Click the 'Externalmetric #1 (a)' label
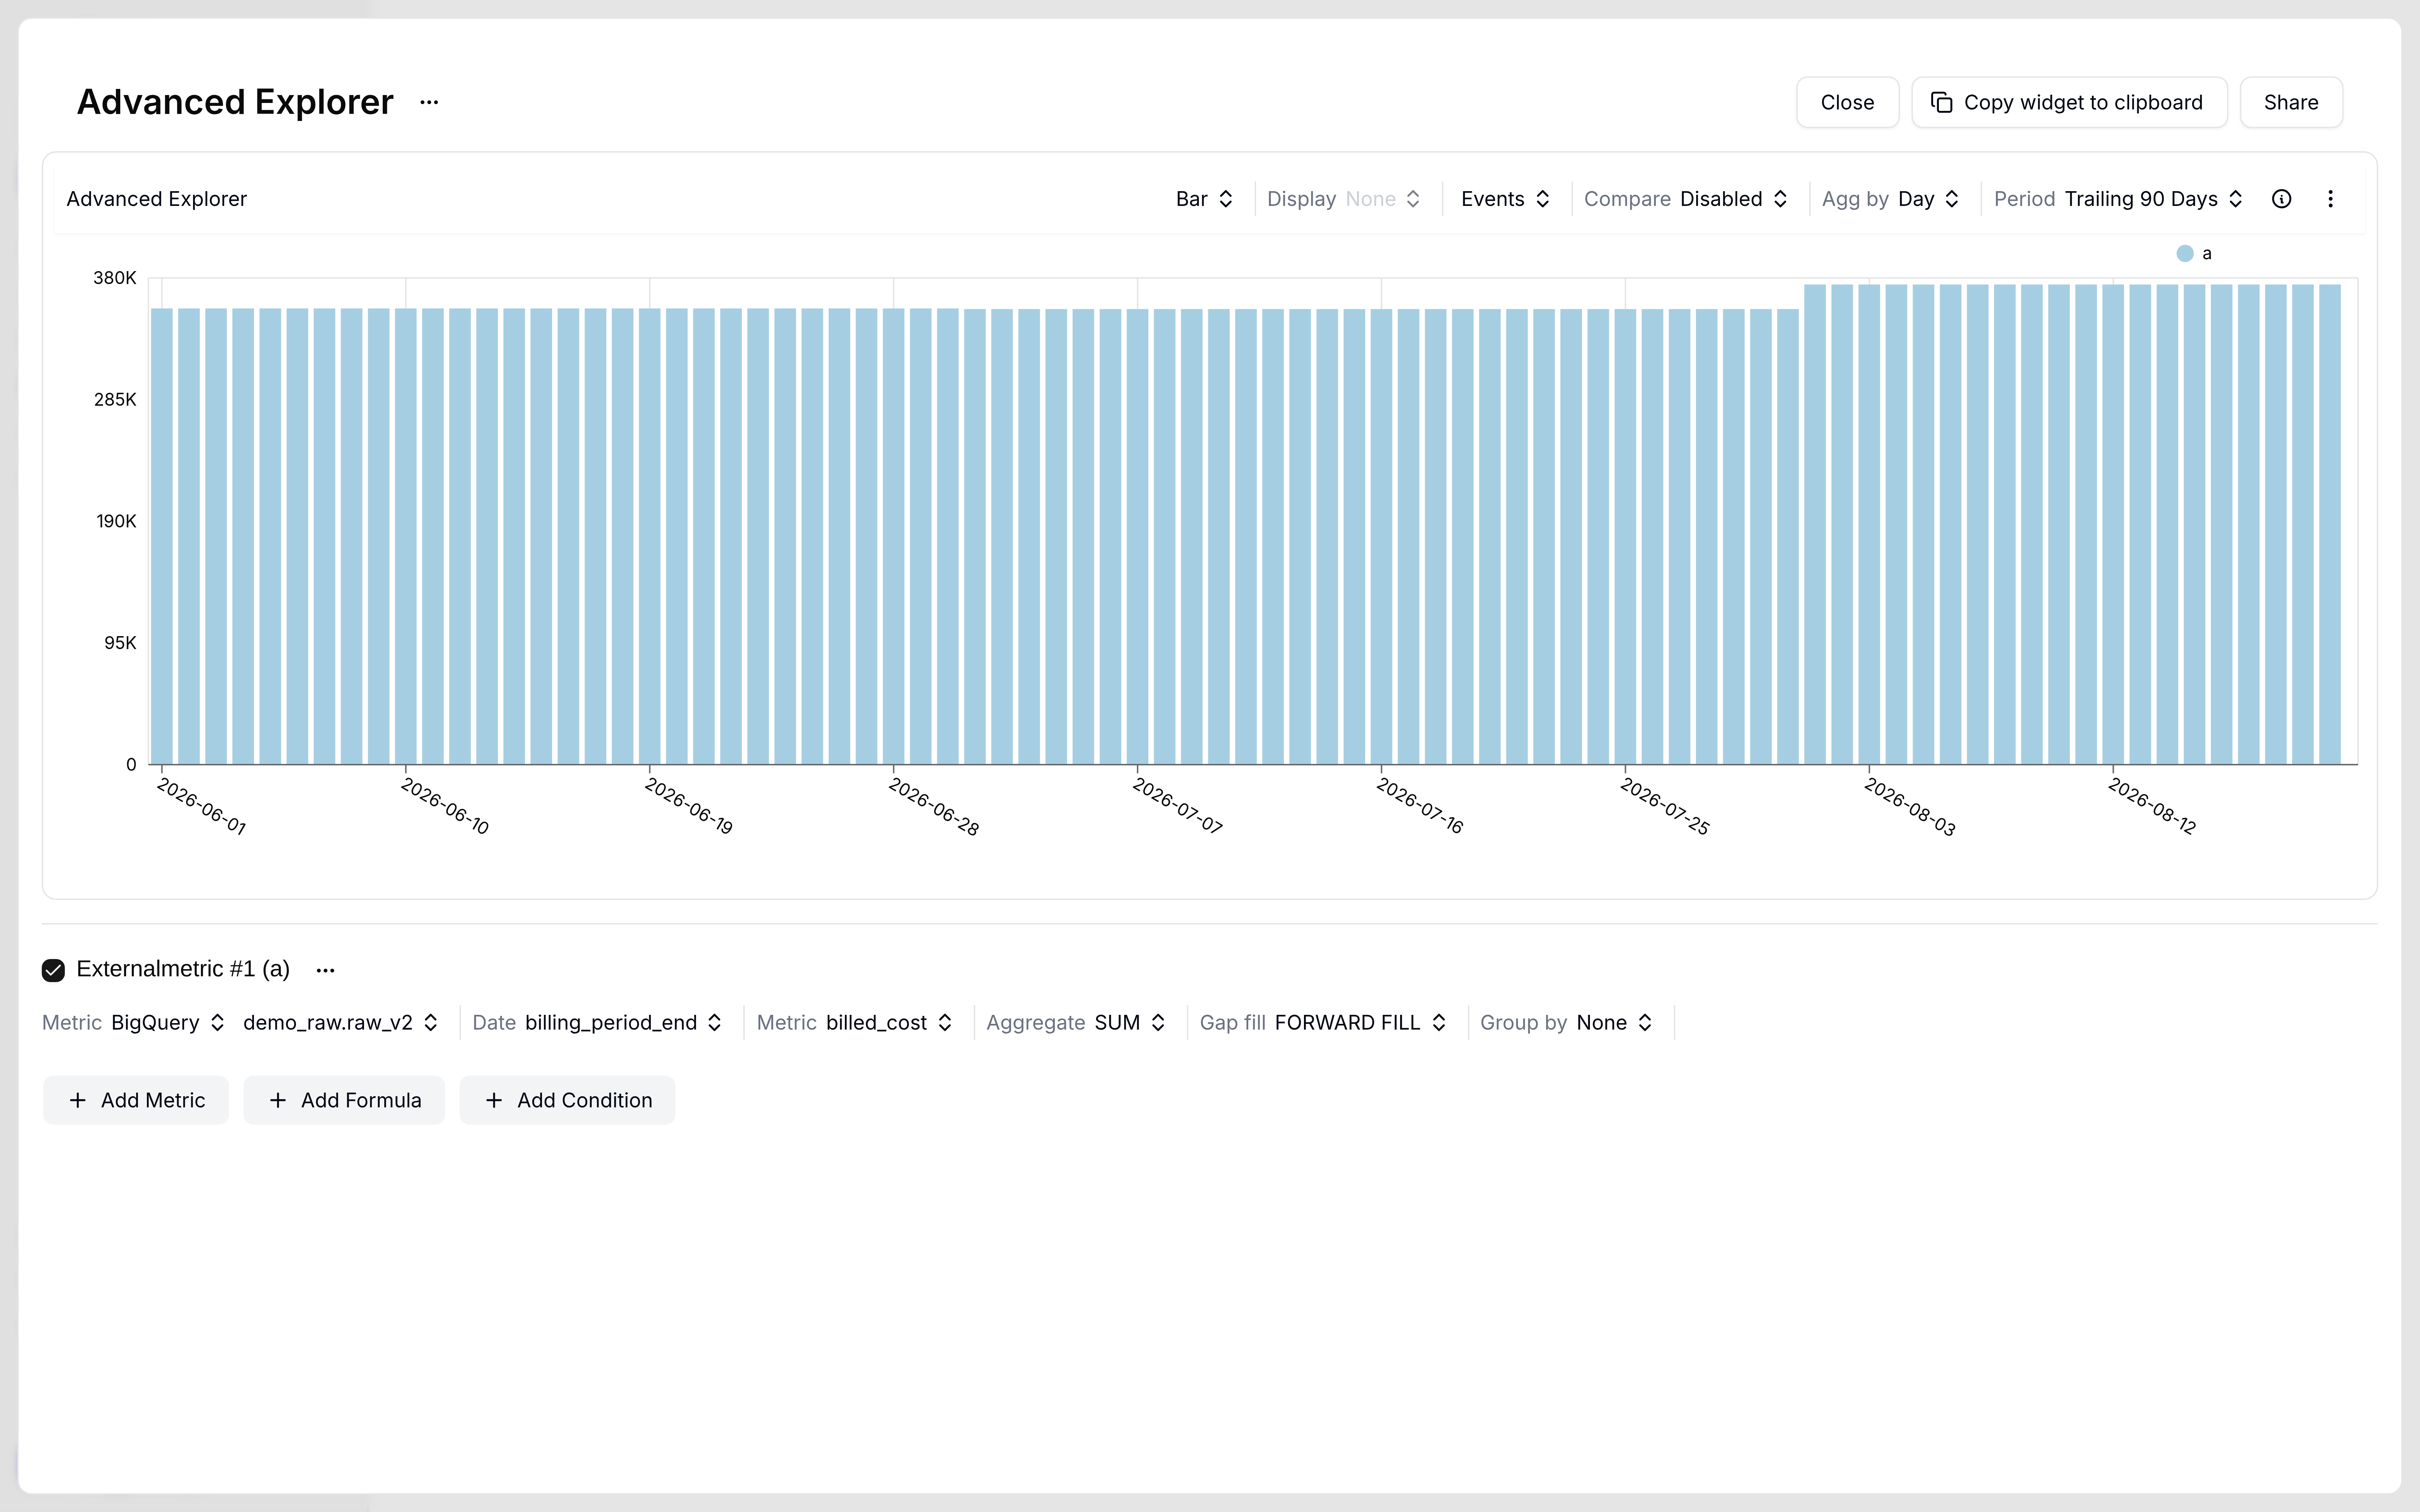 coord(183,969)
